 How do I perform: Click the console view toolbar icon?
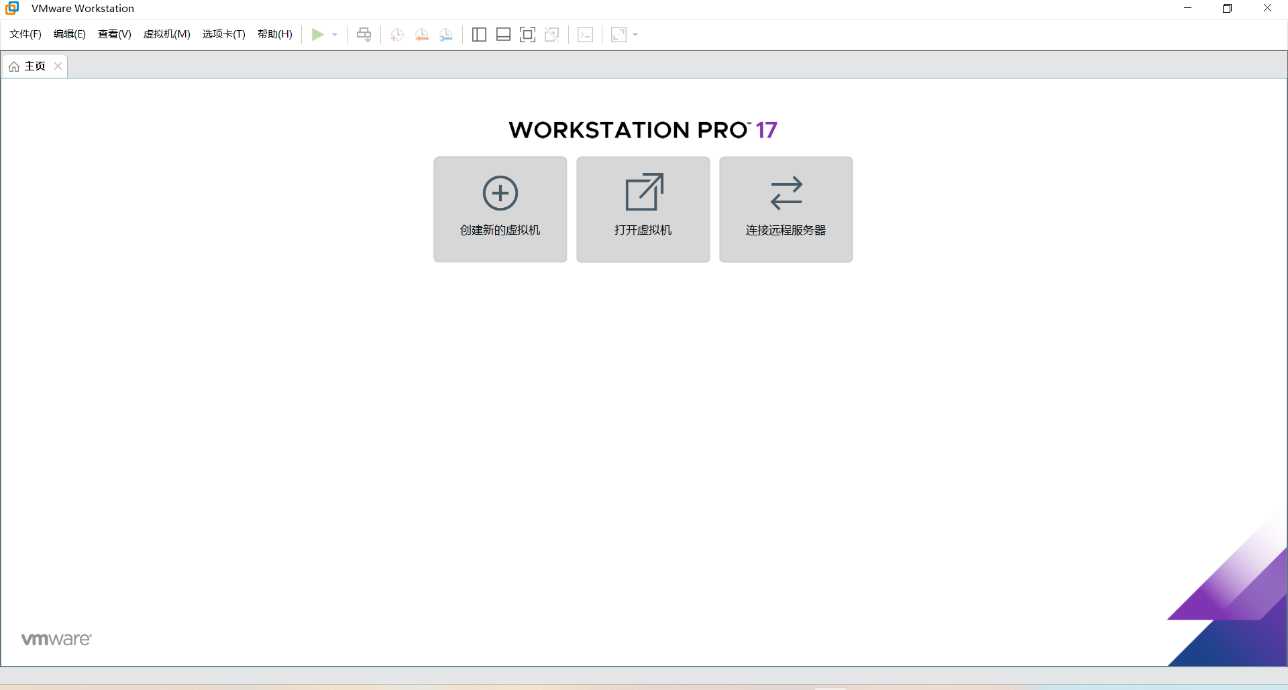585,35
